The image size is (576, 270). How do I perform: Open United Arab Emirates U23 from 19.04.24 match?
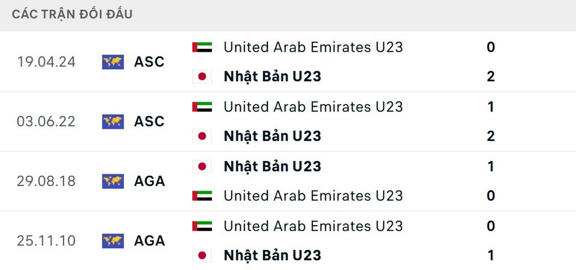pos(313,47)
